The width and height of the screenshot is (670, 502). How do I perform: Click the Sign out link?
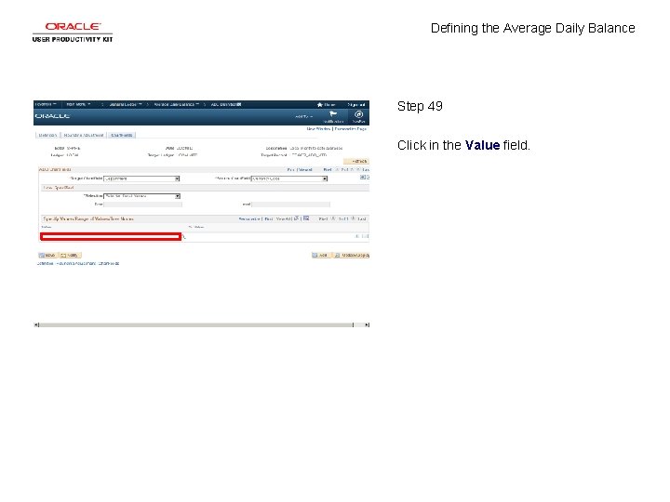(x=356, y=104)
